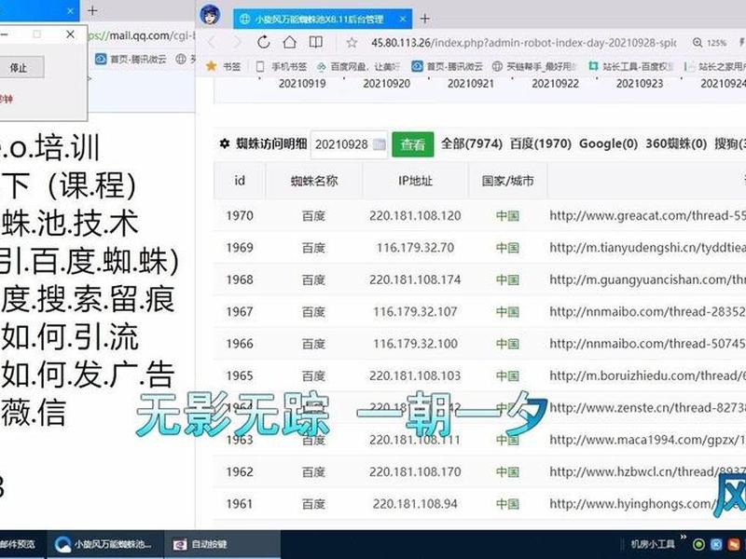Click the gear icon beside 蜘蛛访问明细
The width and height of the screenshot is (746, 559).
tap(225, 143)
